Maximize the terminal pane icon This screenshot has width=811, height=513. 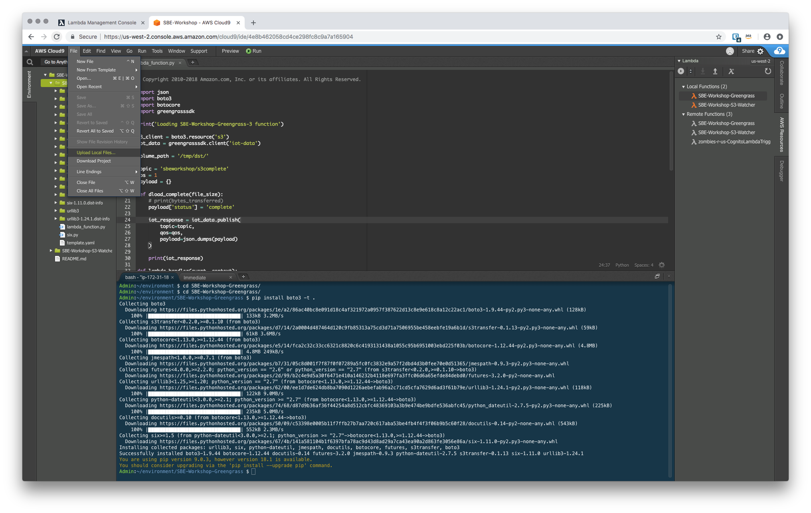coord(657,276)
